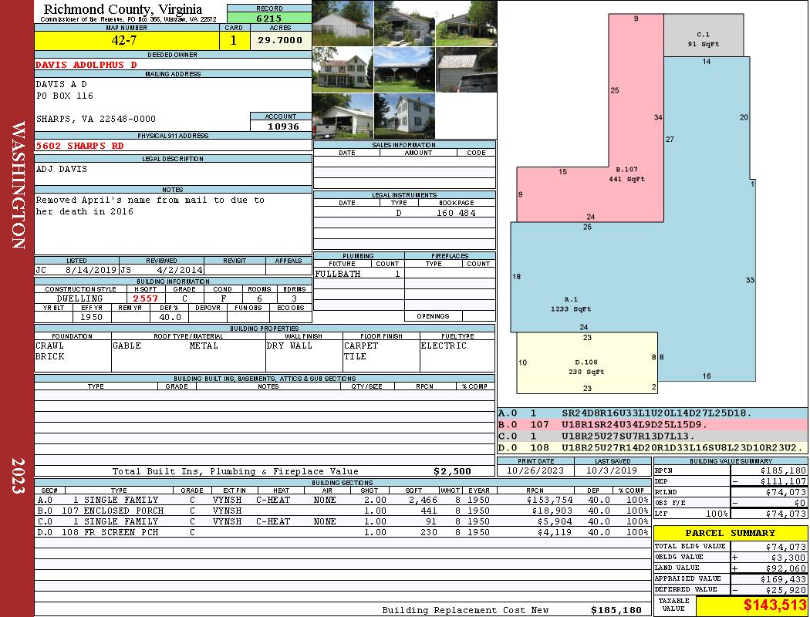
Task: Click listed date 8/14/2019
Action: (x=91, y=269)
